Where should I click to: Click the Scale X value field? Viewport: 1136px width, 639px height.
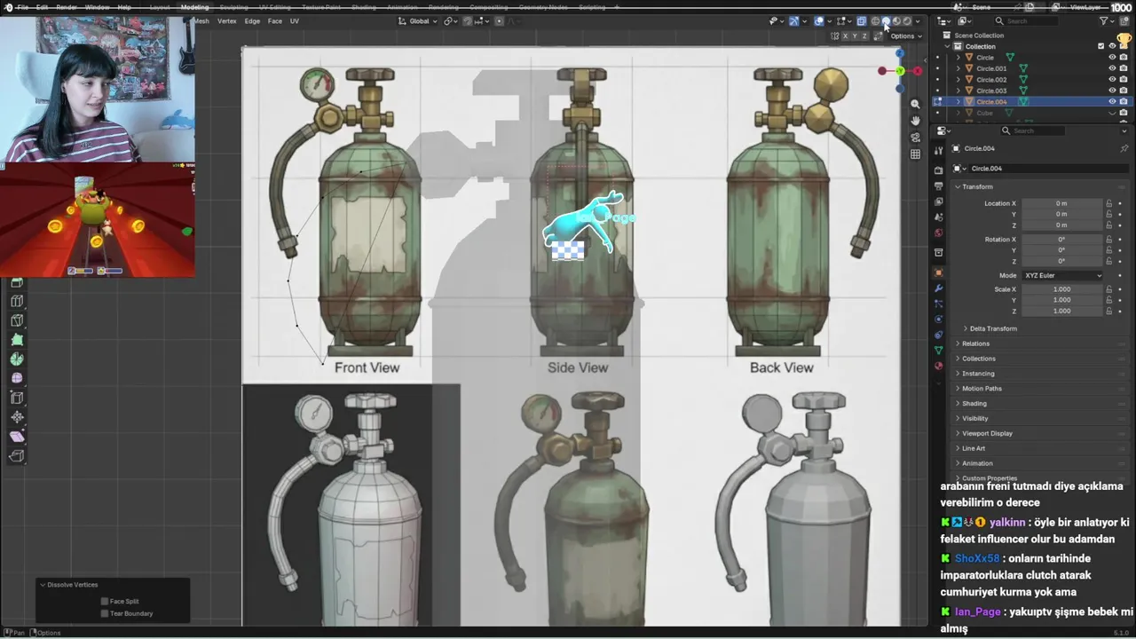(1061, 289)
